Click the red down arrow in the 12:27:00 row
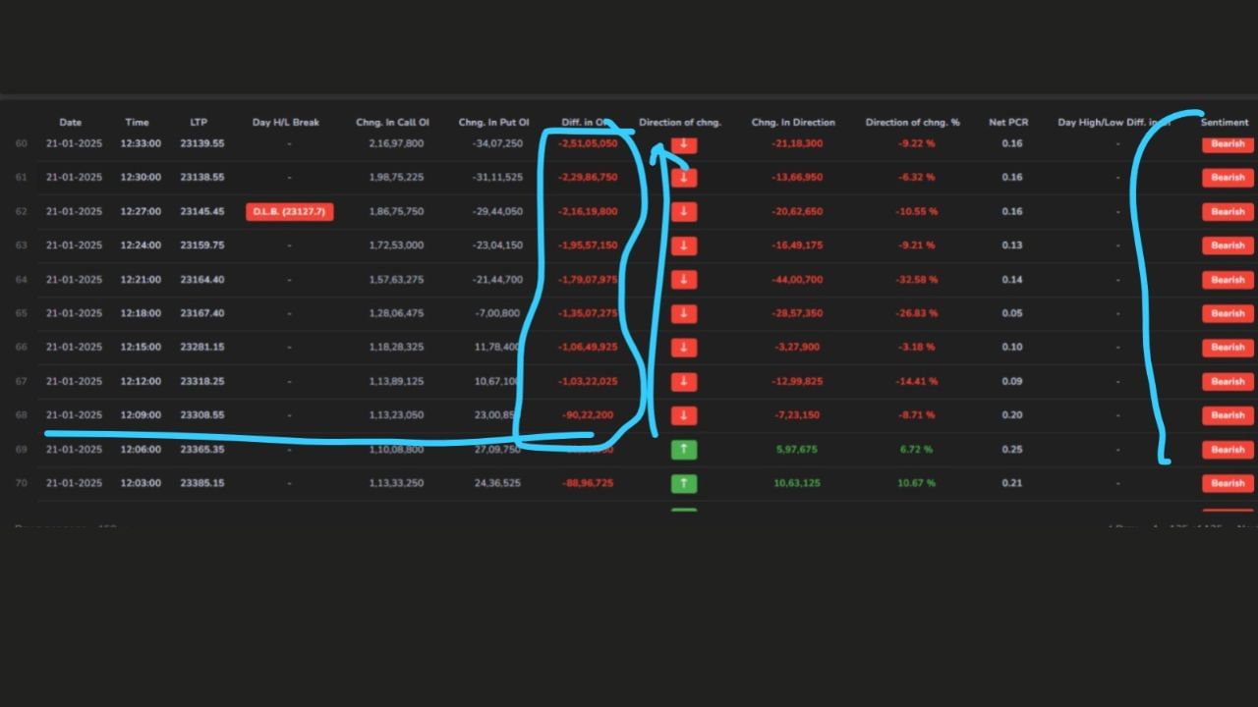Image resolution: width=1258 pixels, height=707 pixels. (684, 212)
